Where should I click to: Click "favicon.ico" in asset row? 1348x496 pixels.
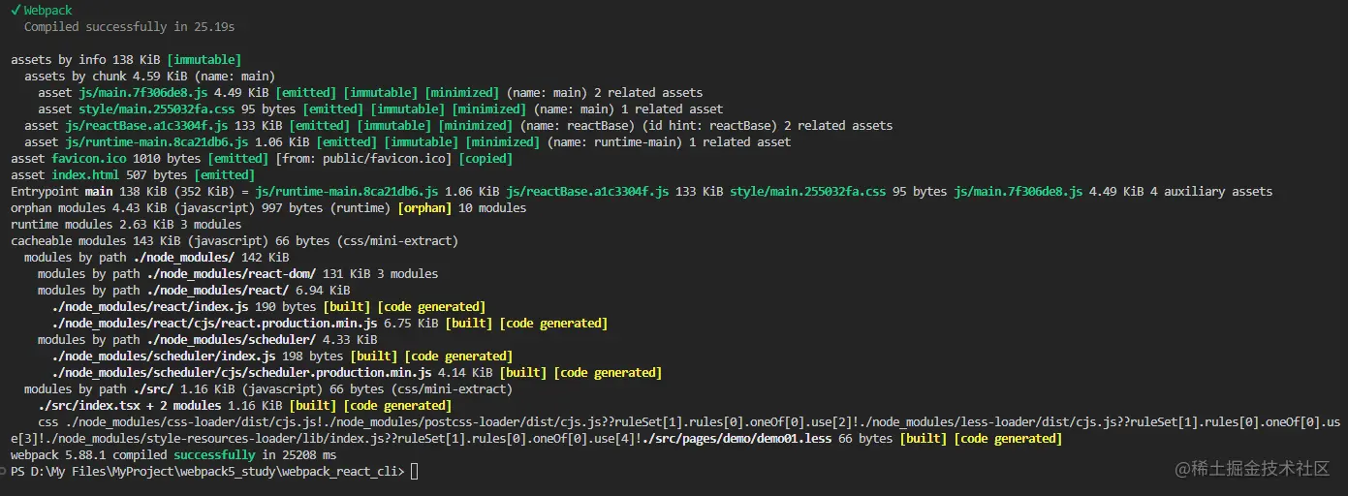(x=88, y=158)
